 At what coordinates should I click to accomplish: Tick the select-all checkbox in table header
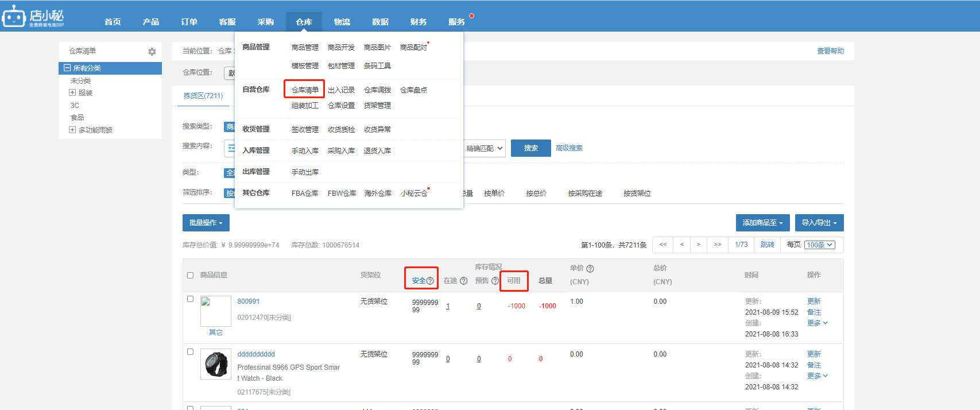pos(191,275)
